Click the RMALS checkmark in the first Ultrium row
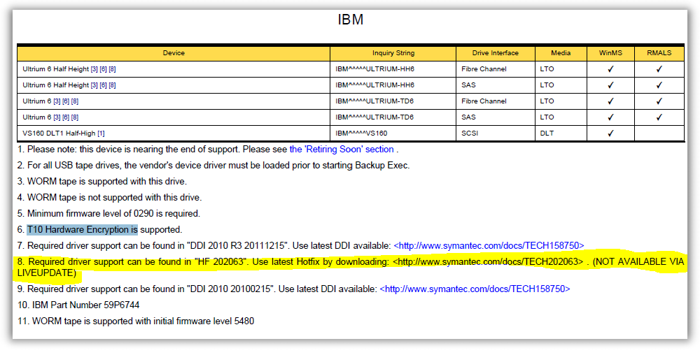 [659, 69]
